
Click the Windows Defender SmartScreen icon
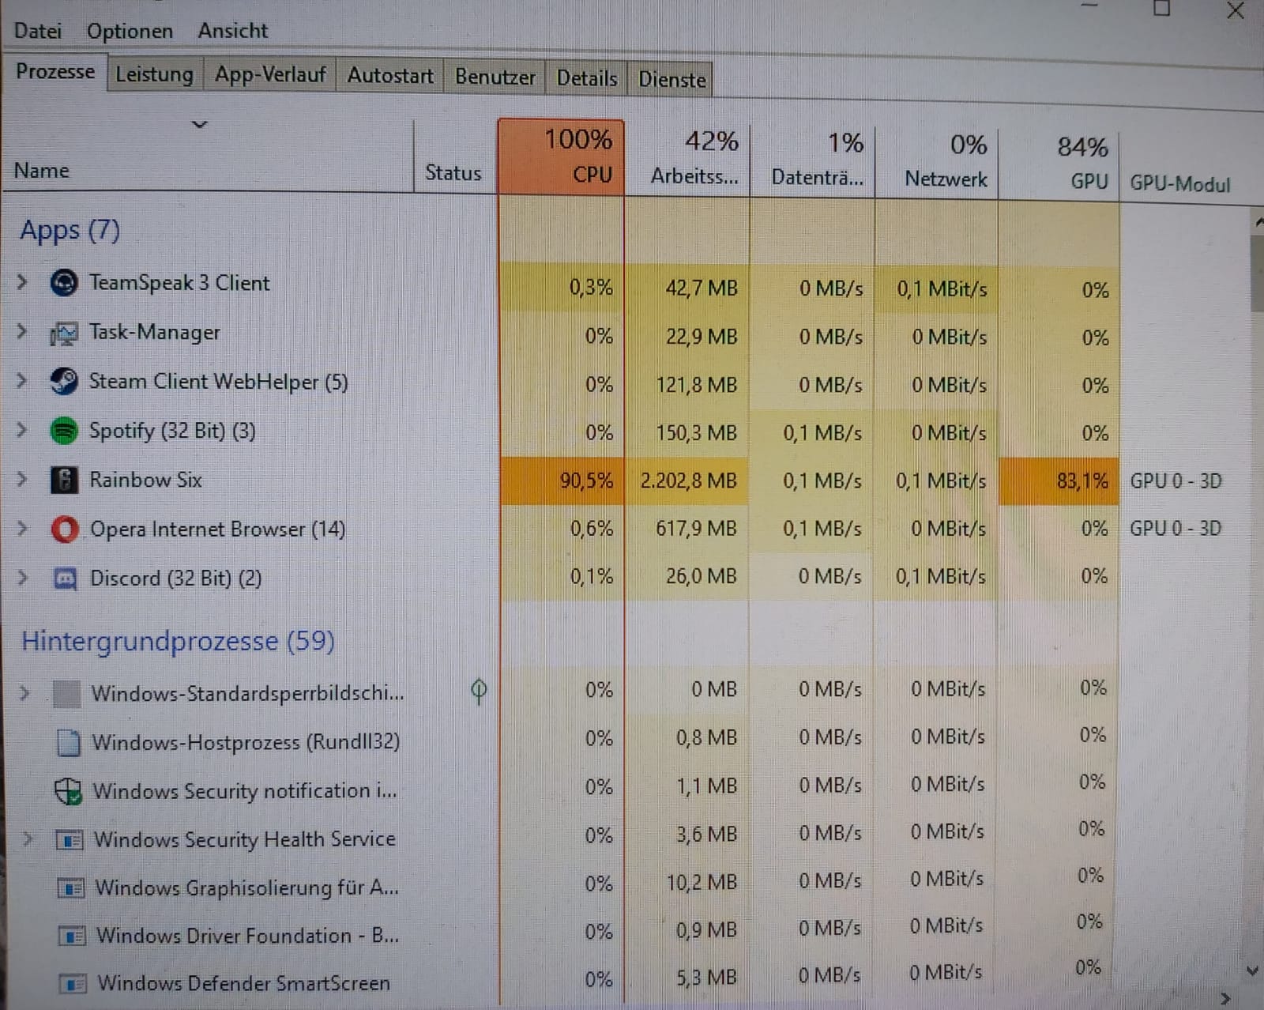pyautogui.click(x=73, y=984)
